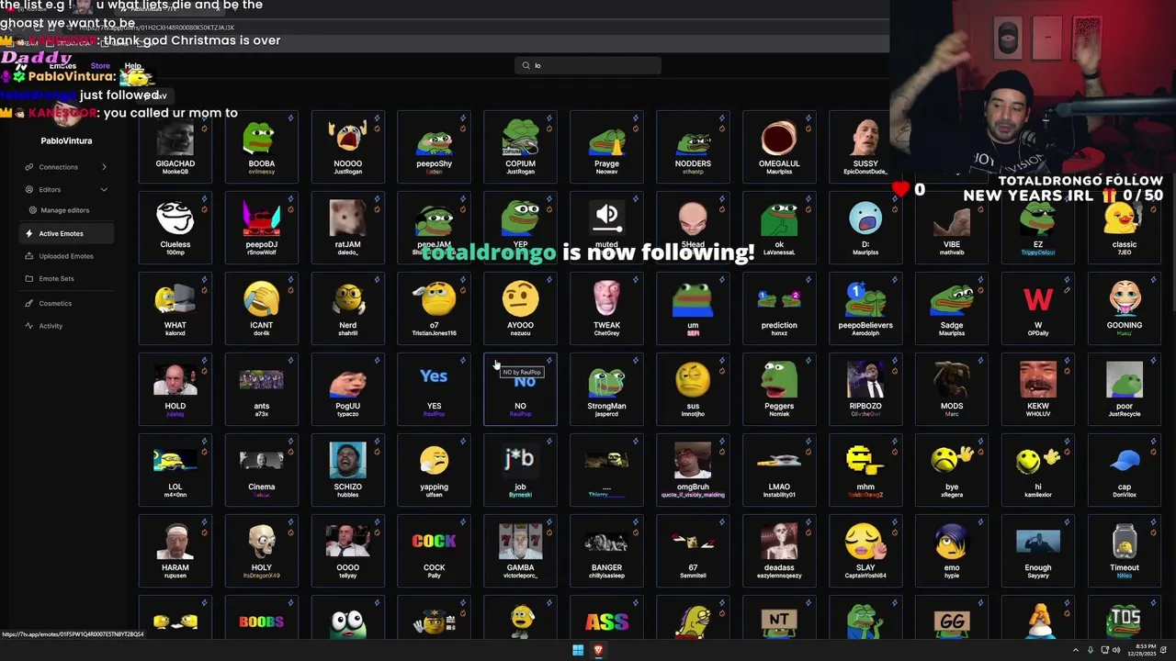Open the RIPBOZO emote card

pos(866,387)
